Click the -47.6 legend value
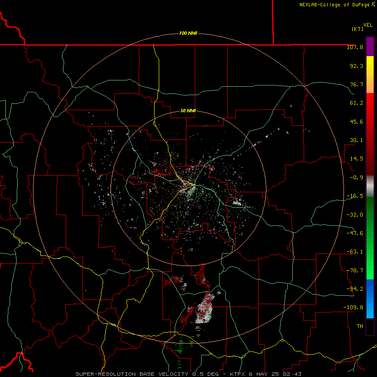This screenshot has width=377, height=377. click(355, 233)
